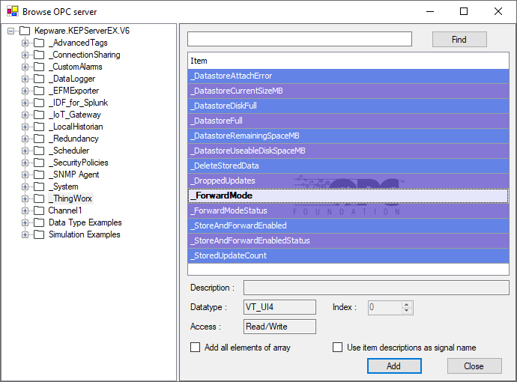
Task: Click the _DataLogger folder icon
Action: click(x=39, y=79)
